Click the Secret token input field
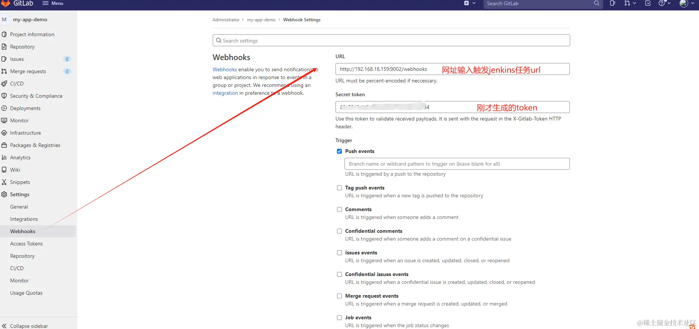Image resolution: width=699 pixels, height=329 pixels. click(x=452, y=107)
